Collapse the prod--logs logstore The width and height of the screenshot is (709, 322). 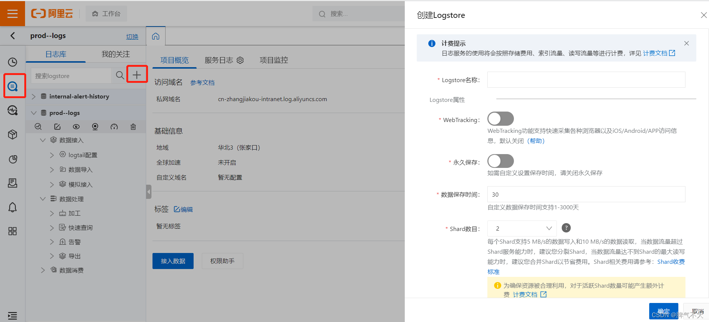click(34, 113)
